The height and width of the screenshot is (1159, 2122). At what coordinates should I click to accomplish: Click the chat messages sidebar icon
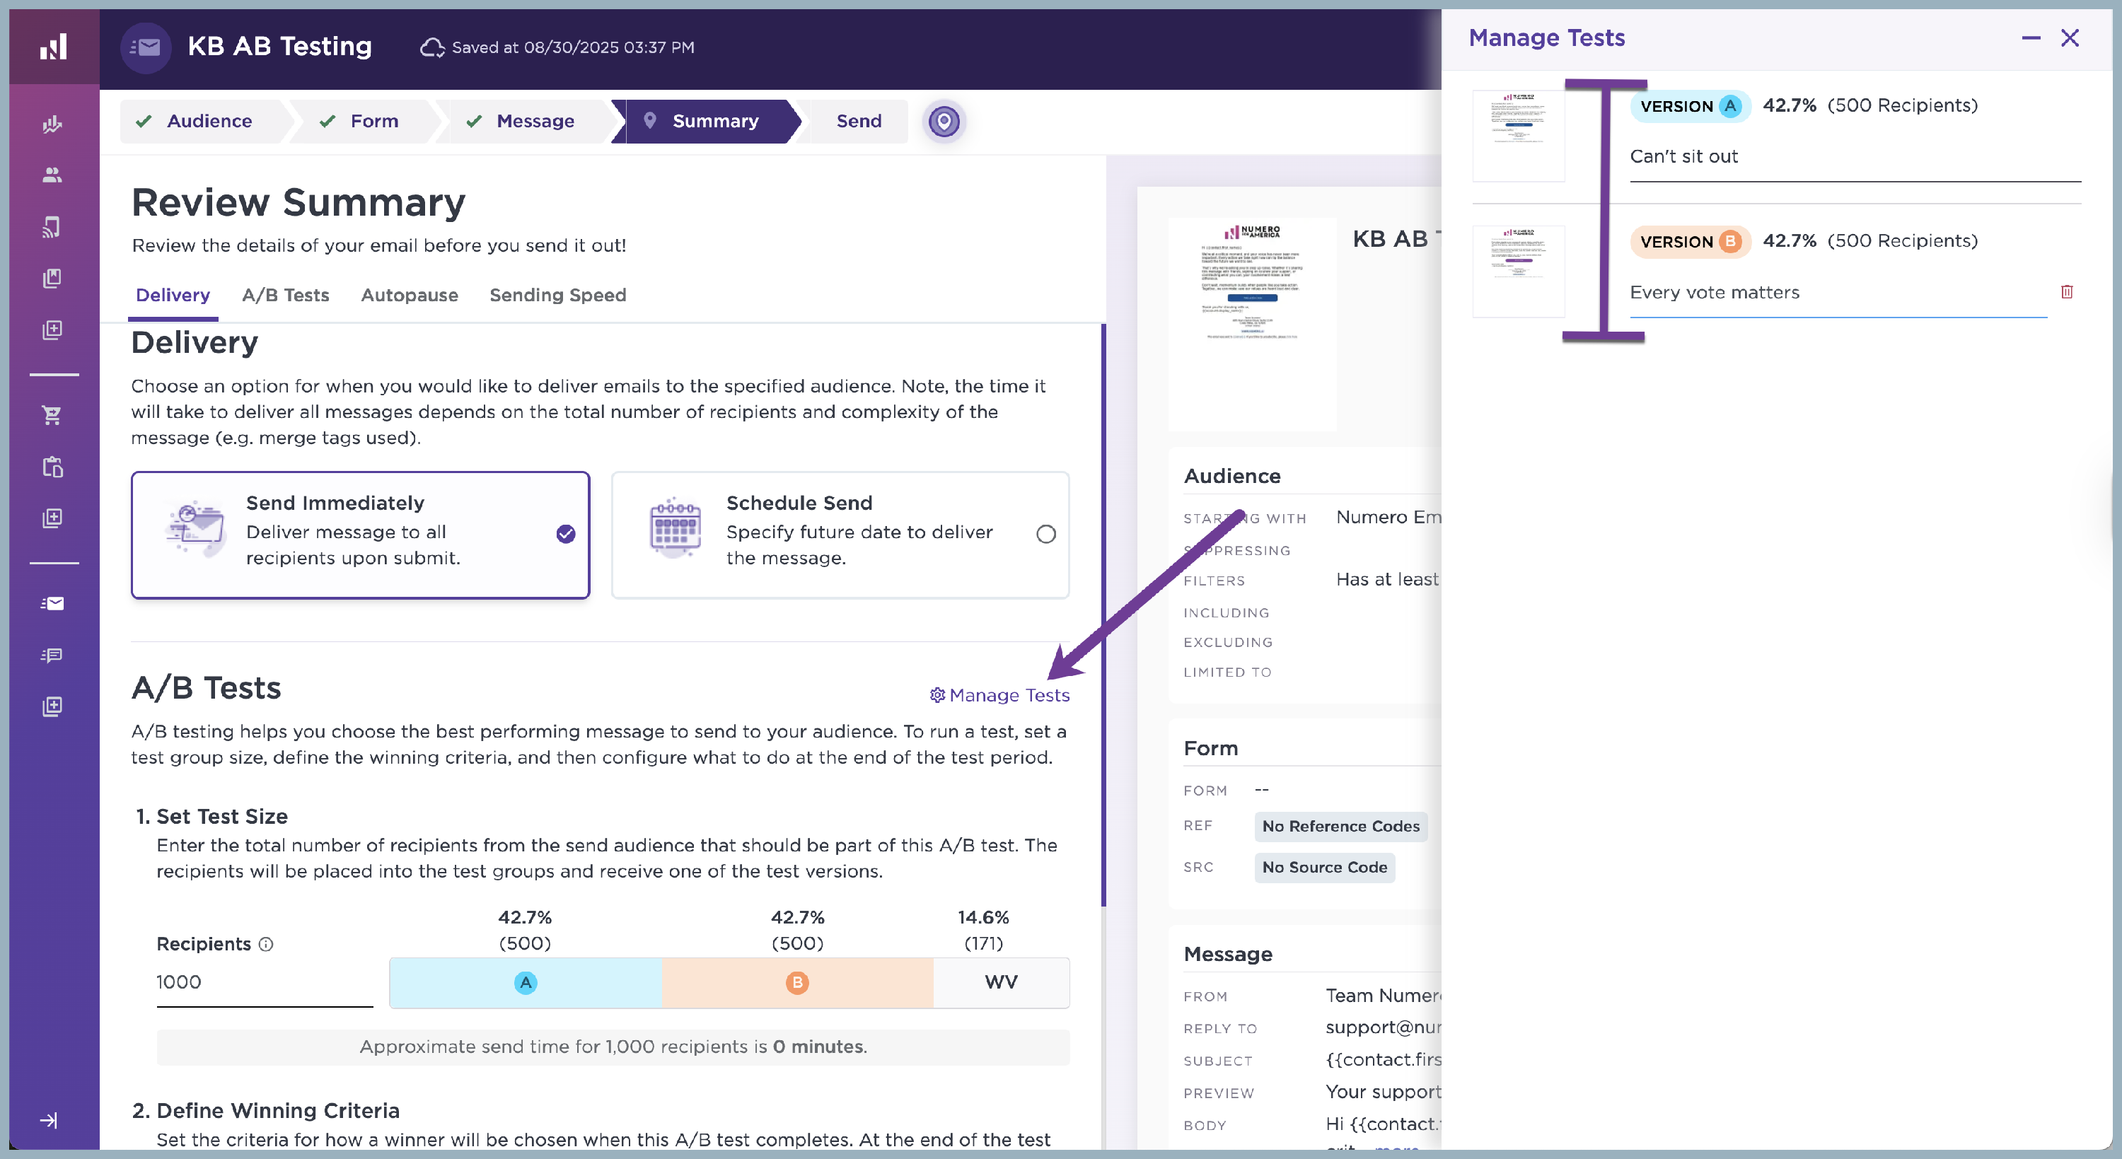(x=52, y=656)
